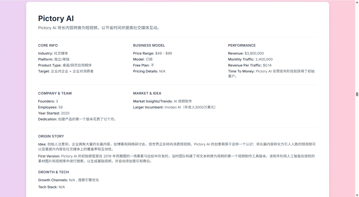Click the Dedication line about 12个月
Screen dimensions: 359x197
77,119
